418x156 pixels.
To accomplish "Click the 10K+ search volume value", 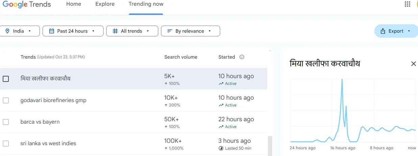I will point(171,98).
